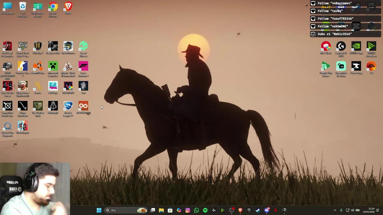
Task: Select the Clash Royale desktop icon
Action: pos(23,128)
